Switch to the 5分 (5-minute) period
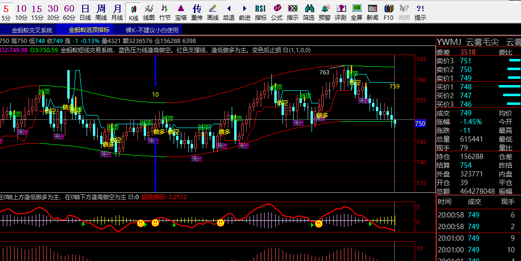 6,12
